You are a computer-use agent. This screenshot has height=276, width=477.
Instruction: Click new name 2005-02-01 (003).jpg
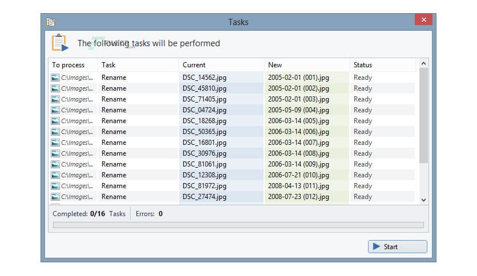coord(298,99)
